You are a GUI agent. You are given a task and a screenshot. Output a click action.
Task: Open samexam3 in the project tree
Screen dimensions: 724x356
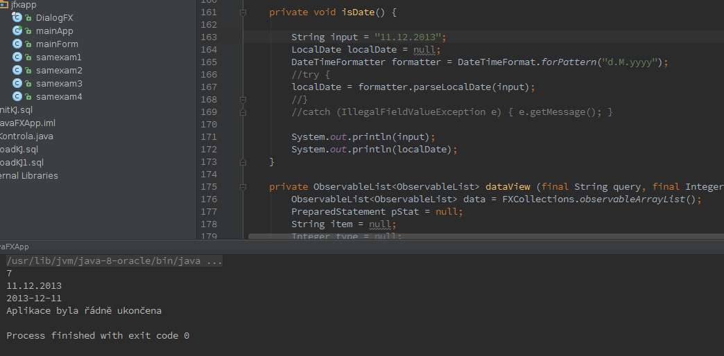(x=59, y=84)
